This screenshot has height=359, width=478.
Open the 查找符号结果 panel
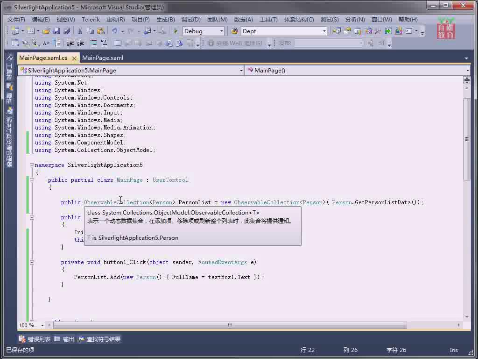100,339
